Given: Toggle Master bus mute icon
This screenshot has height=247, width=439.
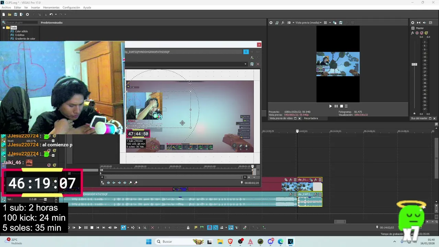Looking at the screenshot, I should point(422,33).
